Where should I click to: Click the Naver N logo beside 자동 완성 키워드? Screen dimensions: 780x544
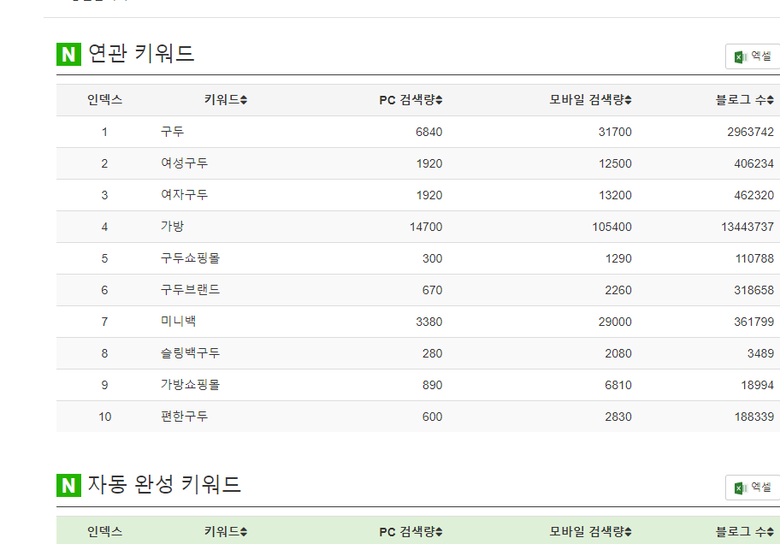tap(68, 485)
